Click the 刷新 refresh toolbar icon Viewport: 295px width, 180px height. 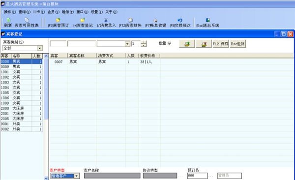coord(8,20)
